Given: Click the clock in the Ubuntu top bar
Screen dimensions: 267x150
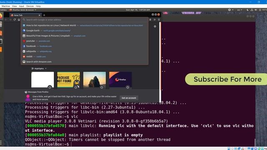Looking at the screenshot, I should coord(138,10).
